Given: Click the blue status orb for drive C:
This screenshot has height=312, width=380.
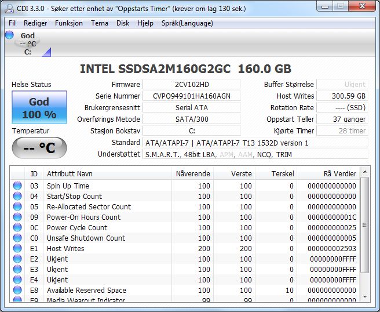Looking at the screenshot, I should pos(9,35).
